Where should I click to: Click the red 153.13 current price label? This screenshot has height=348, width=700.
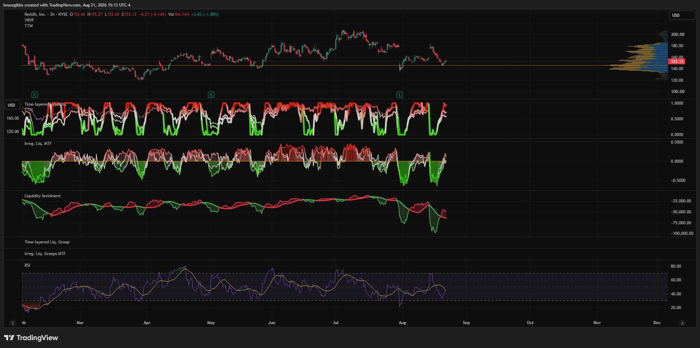pyautogui.click(x=677, y=62)
